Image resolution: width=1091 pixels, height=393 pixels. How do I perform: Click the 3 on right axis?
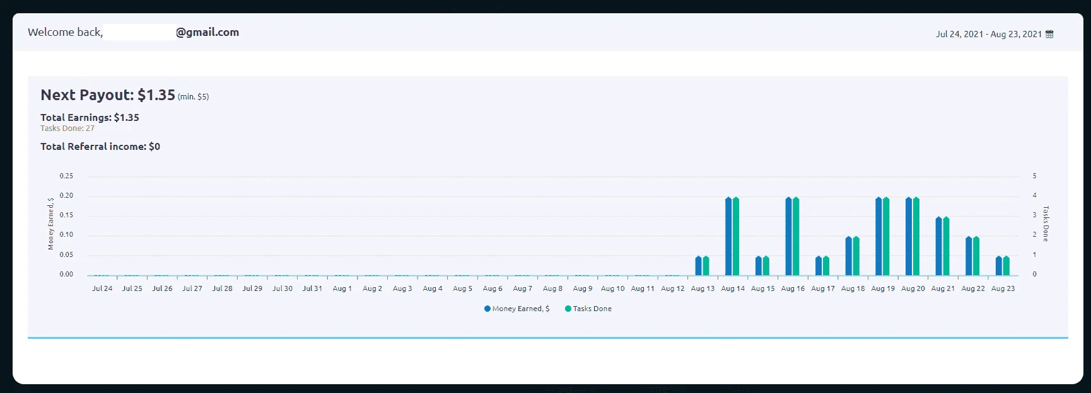pos(1034,215)
